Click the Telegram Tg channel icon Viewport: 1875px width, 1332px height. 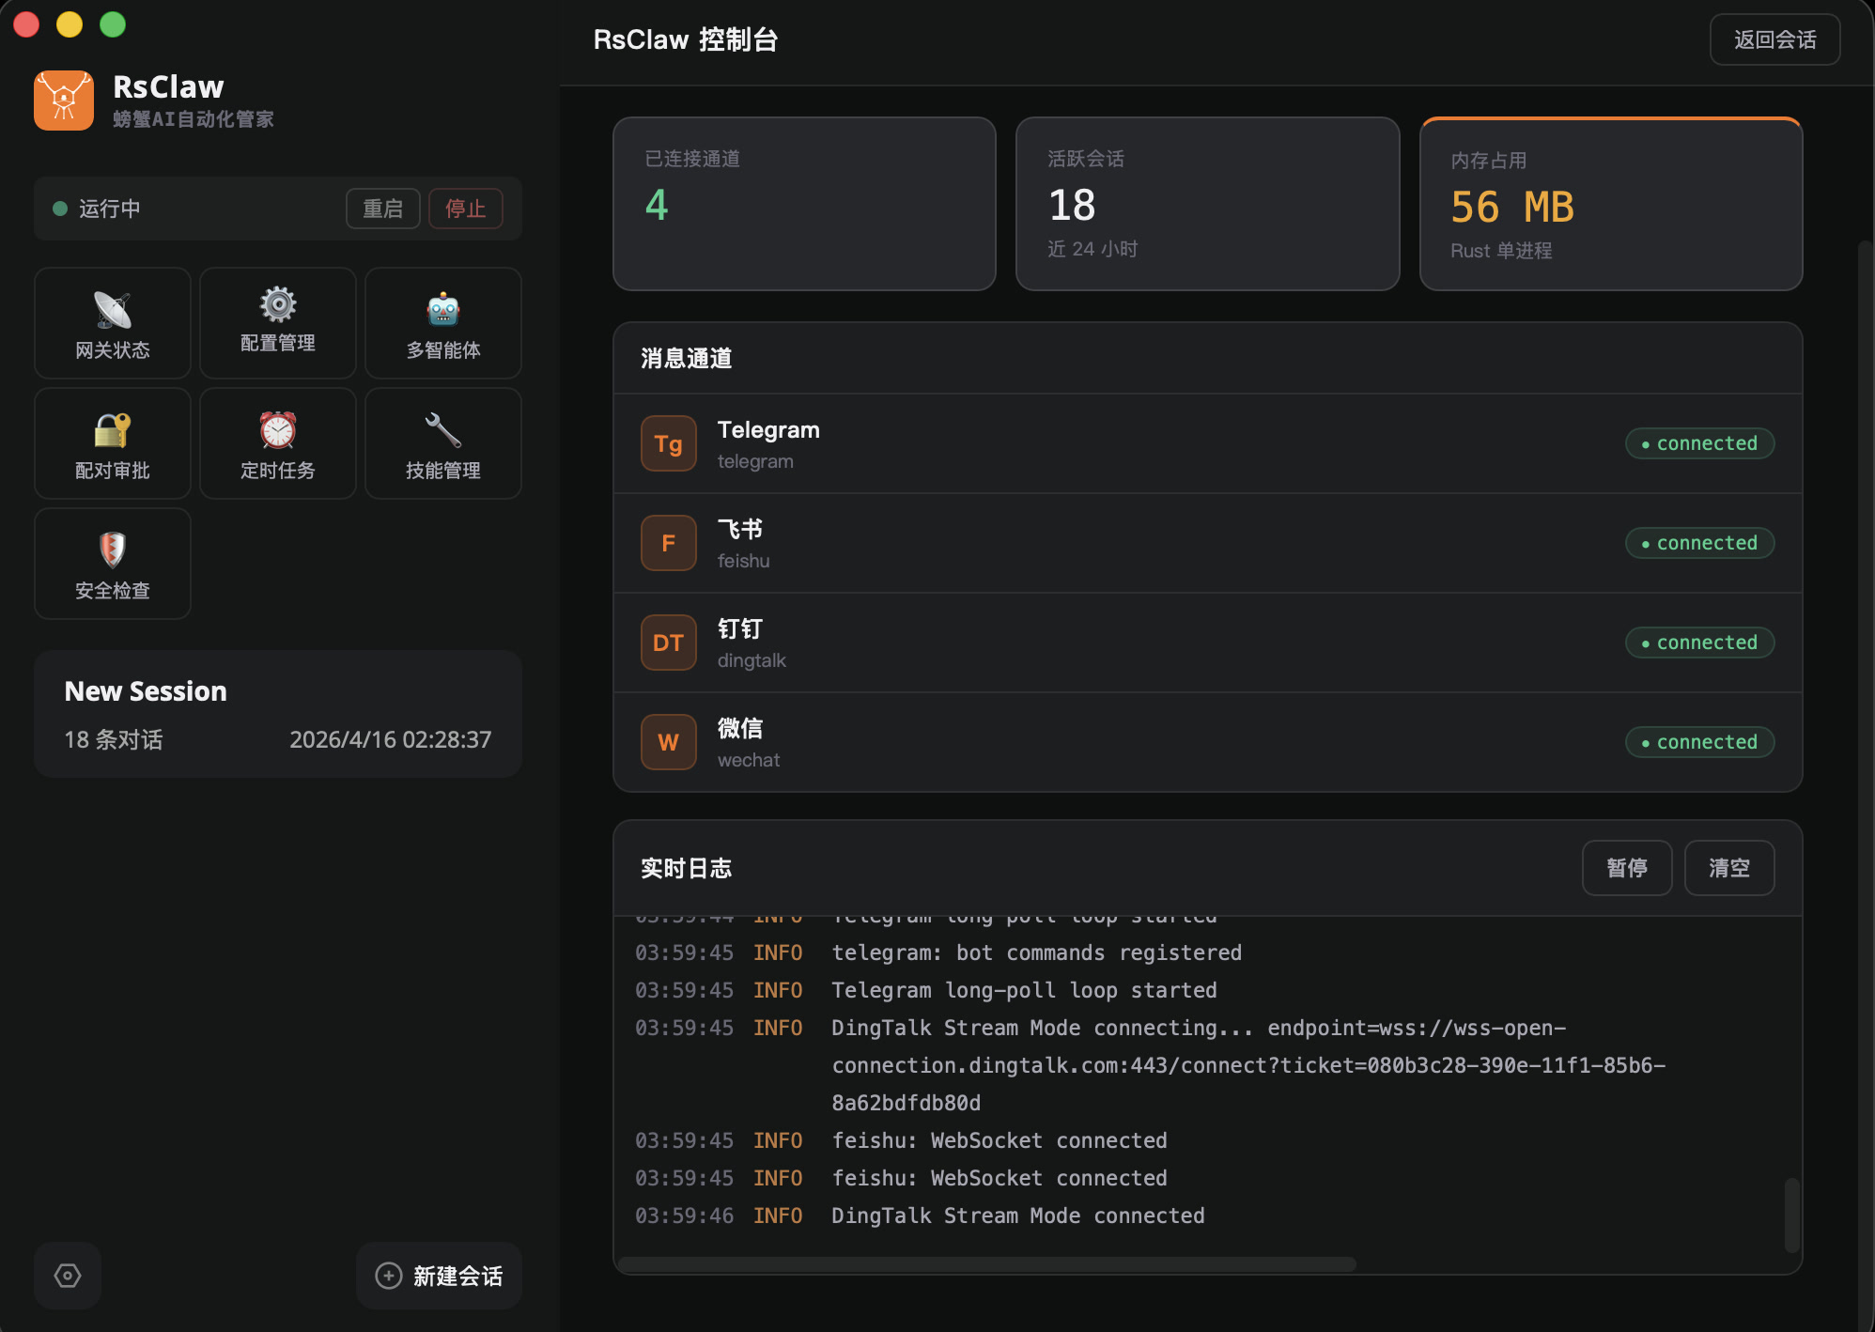[668, 443]
